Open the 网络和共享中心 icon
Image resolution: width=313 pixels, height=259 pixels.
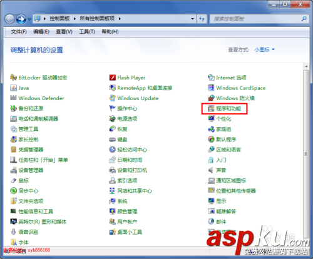(112, 191)
